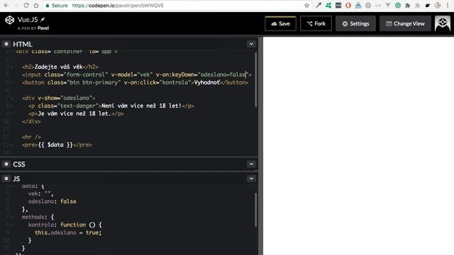Click 'Je vám více než 18 let.' text

click(74, 113)
